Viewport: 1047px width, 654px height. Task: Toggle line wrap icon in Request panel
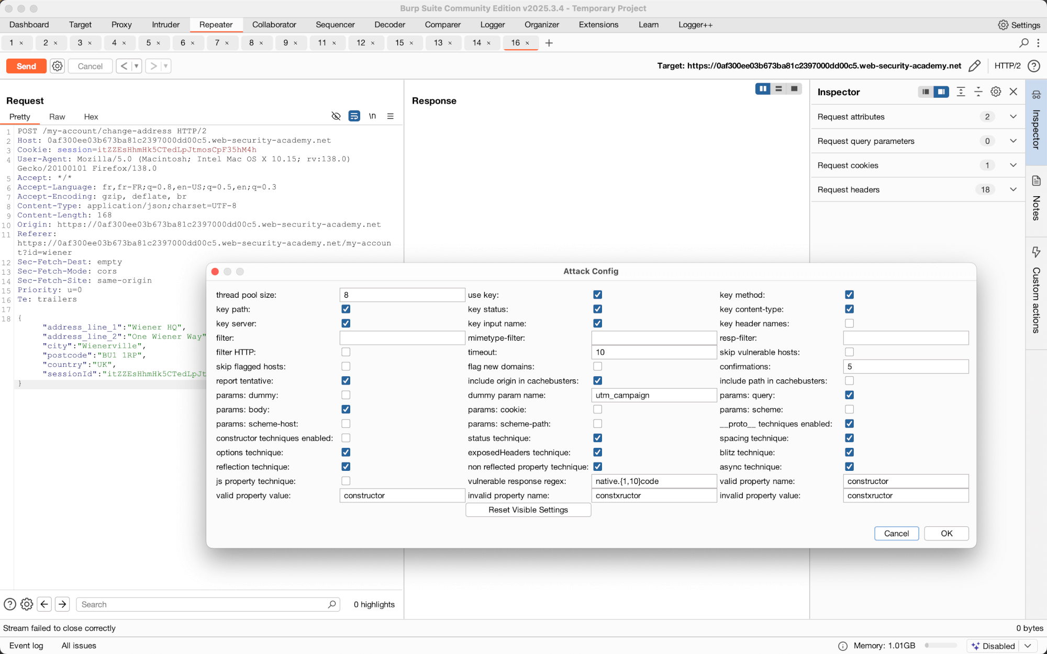[354, 116]
